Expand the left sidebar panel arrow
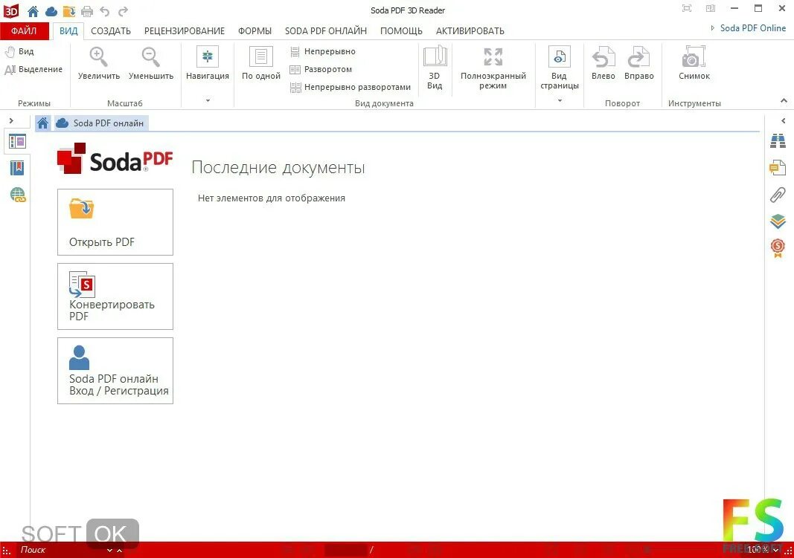Screen dimensions: 794x558 click(x=11, y=120)
